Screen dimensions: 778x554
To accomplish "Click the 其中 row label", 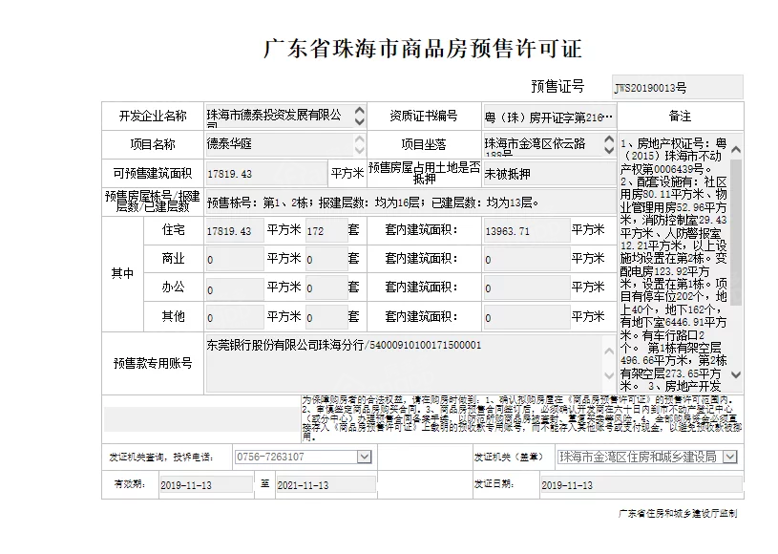I will click(122, 273).
